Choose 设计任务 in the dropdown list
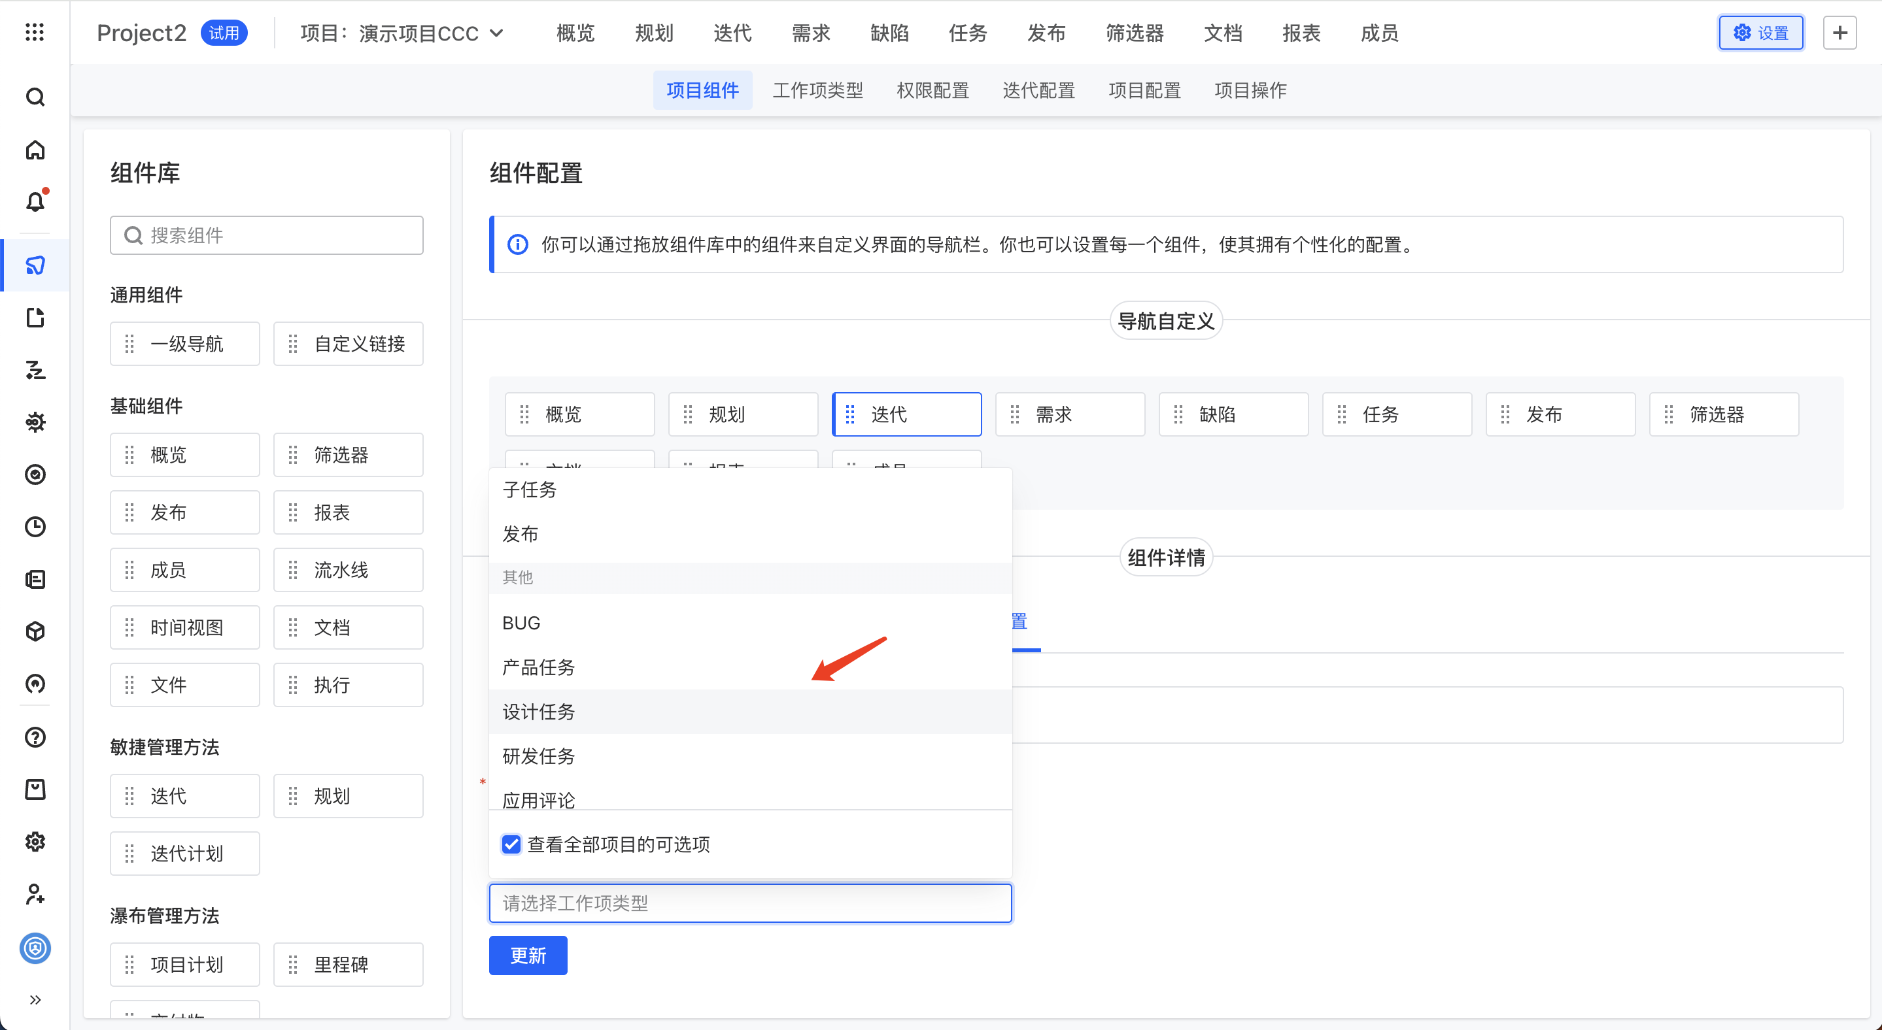Screen dimensions: 1882x1030 750,712
